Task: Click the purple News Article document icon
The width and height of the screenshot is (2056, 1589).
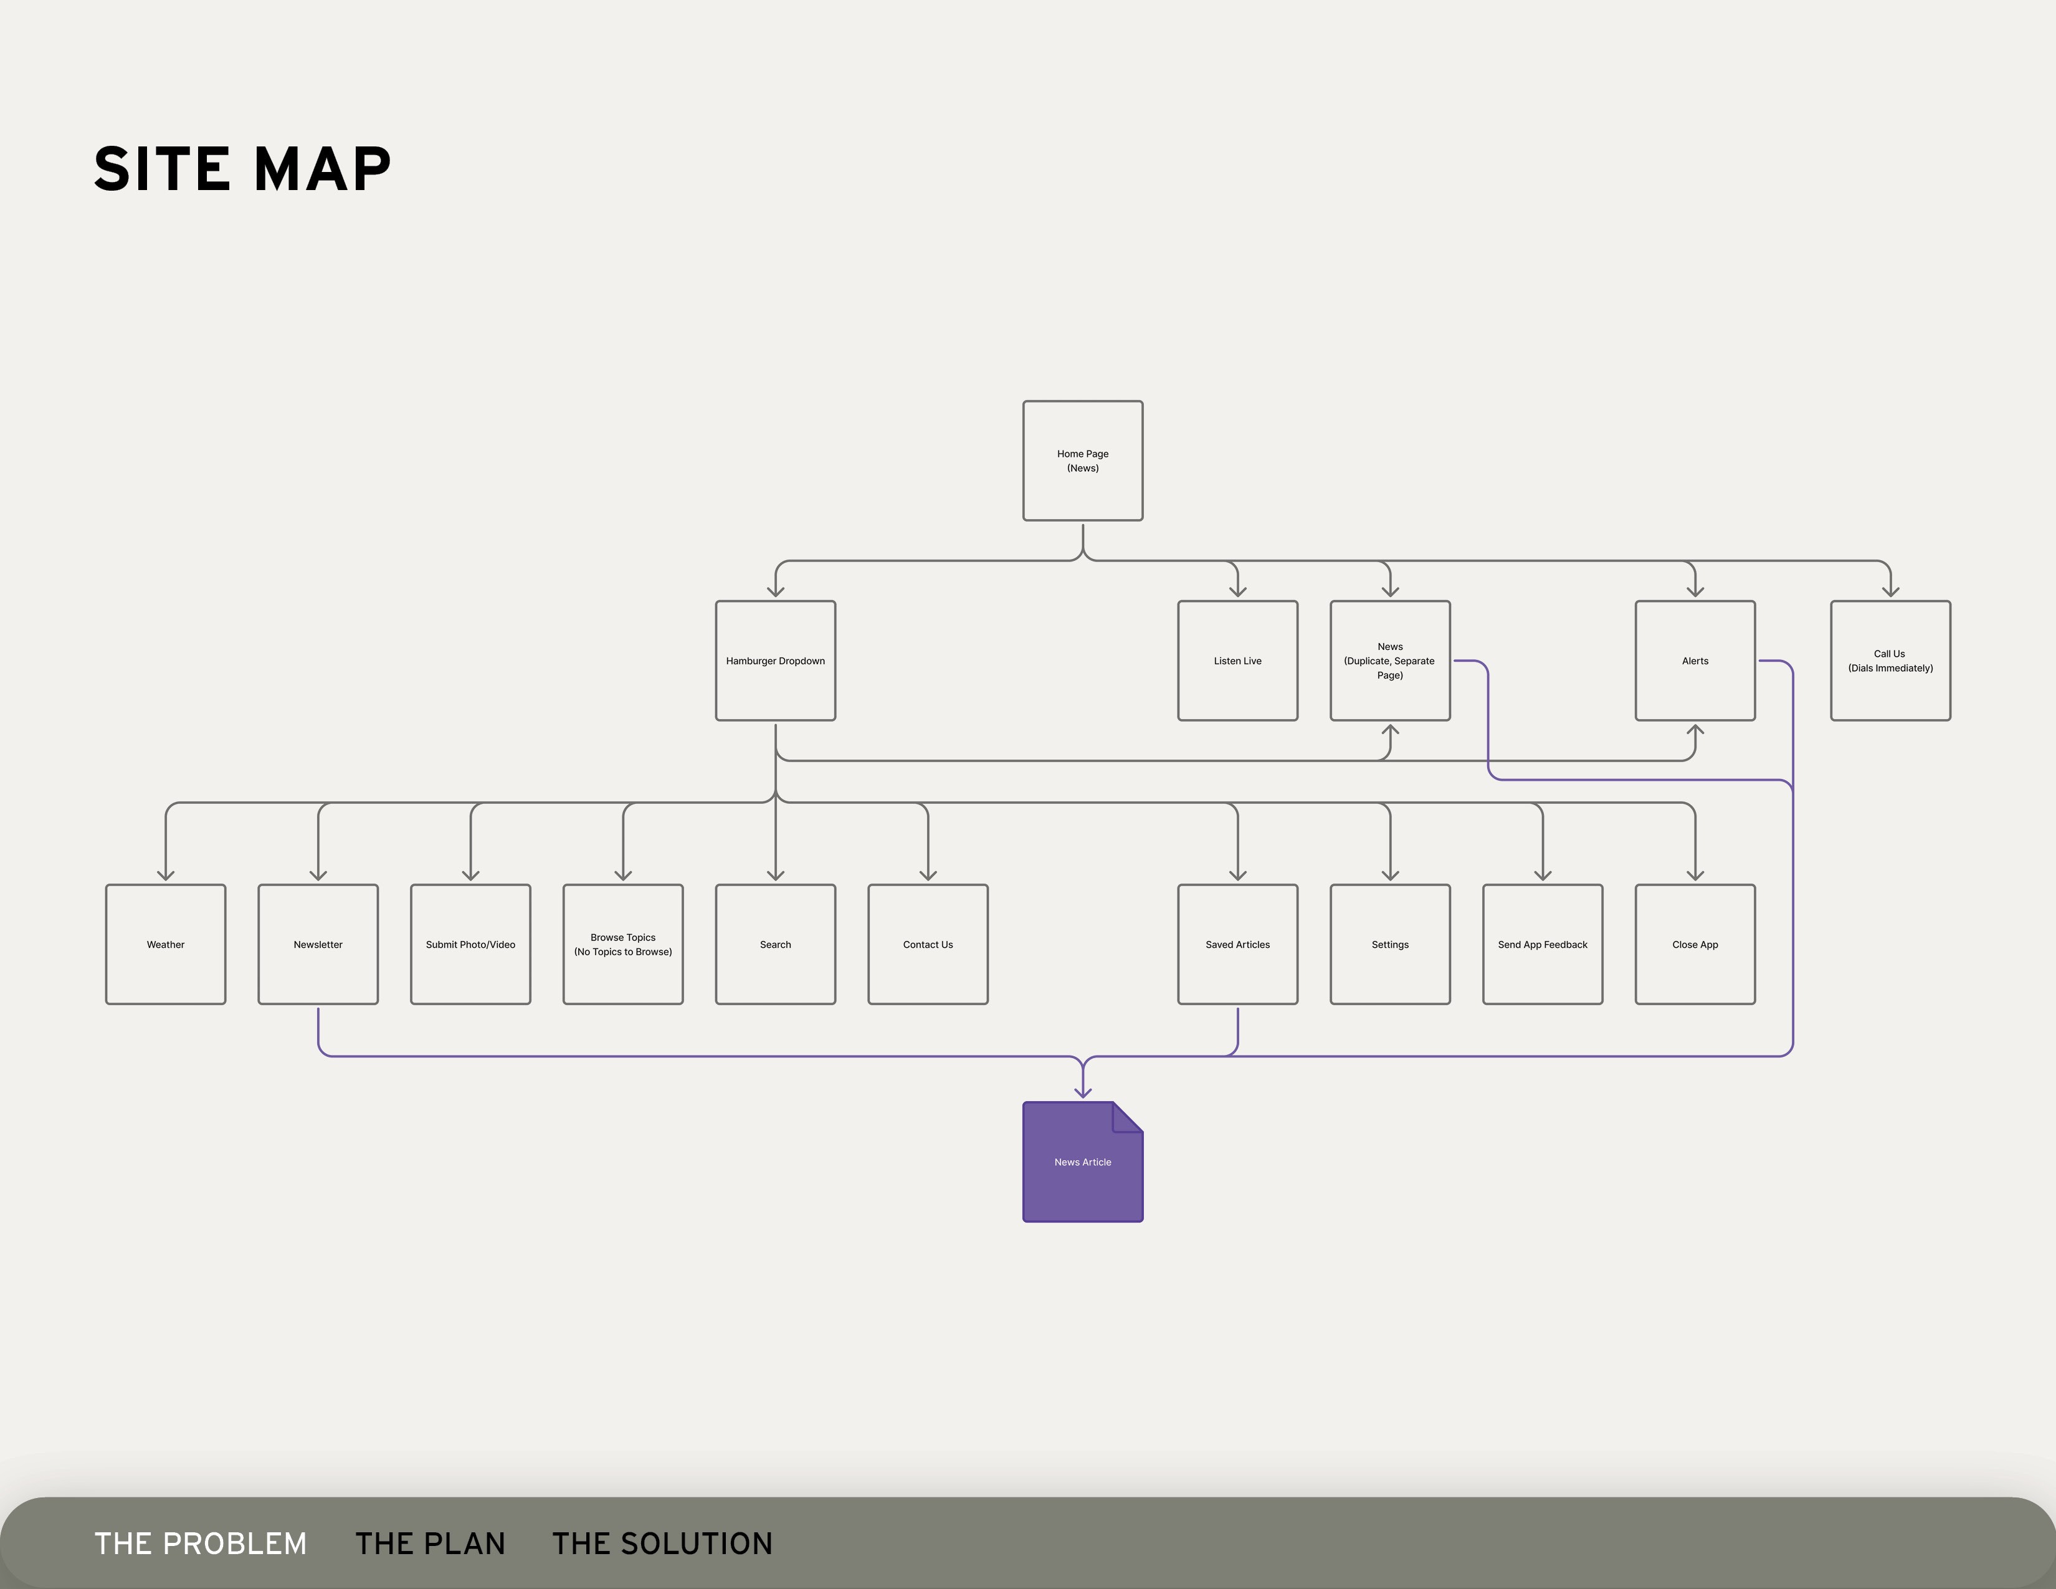Action: pyautogui.click(x=1083, y=1163)
